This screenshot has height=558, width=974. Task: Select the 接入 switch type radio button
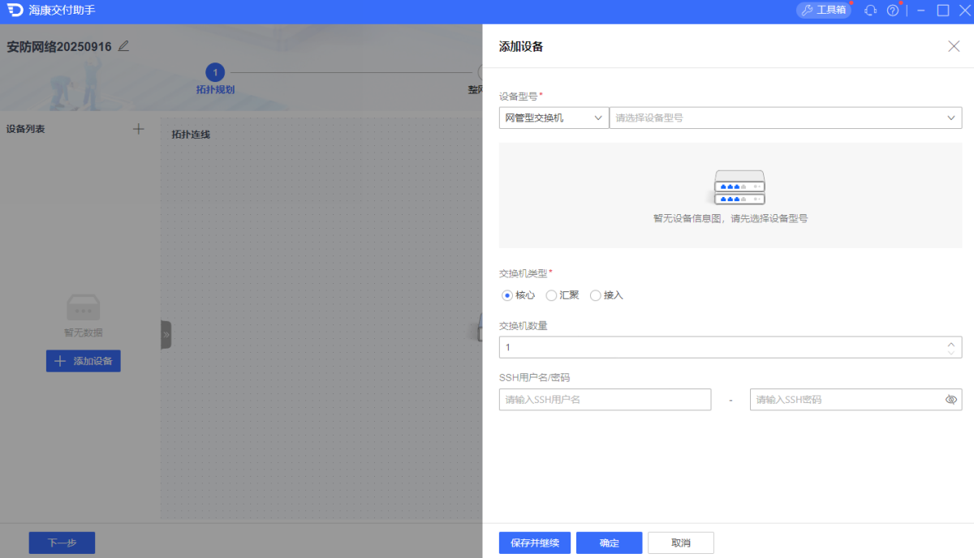click(x=595, y=295)
